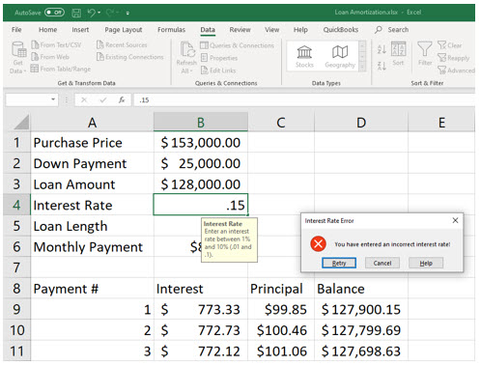Click Properties icon in Queries group
The width and height of the screenshot is (481, 365).
pos(204,58)
